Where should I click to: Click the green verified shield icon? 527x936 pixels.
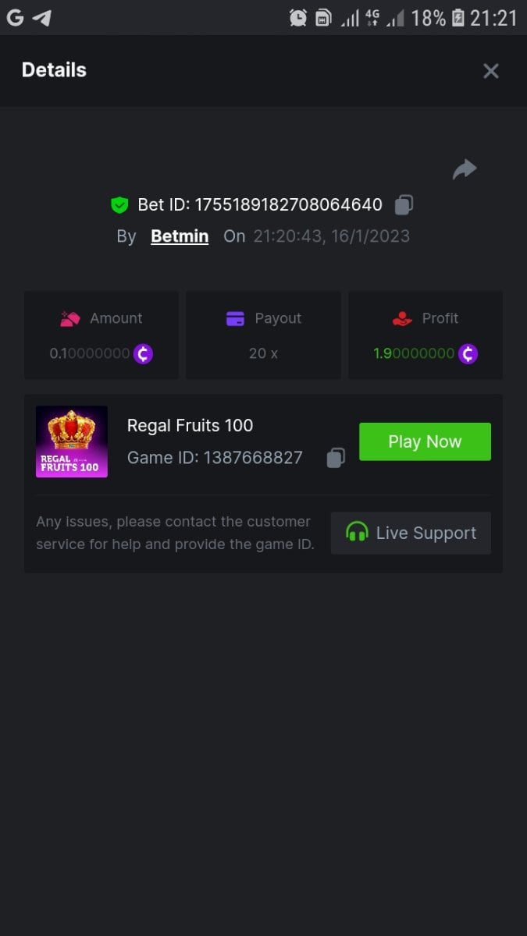(119, 205)
